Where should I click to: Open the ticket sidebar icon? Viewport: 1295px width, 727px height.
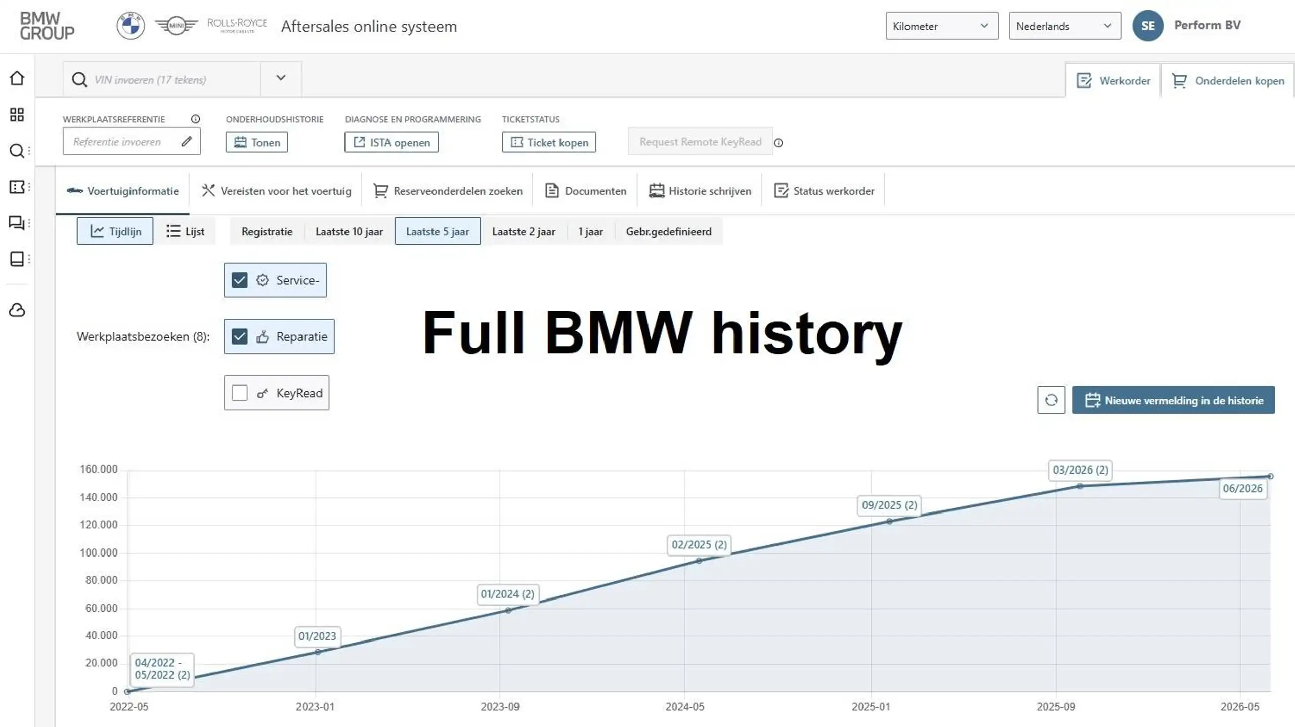point(17,187)
